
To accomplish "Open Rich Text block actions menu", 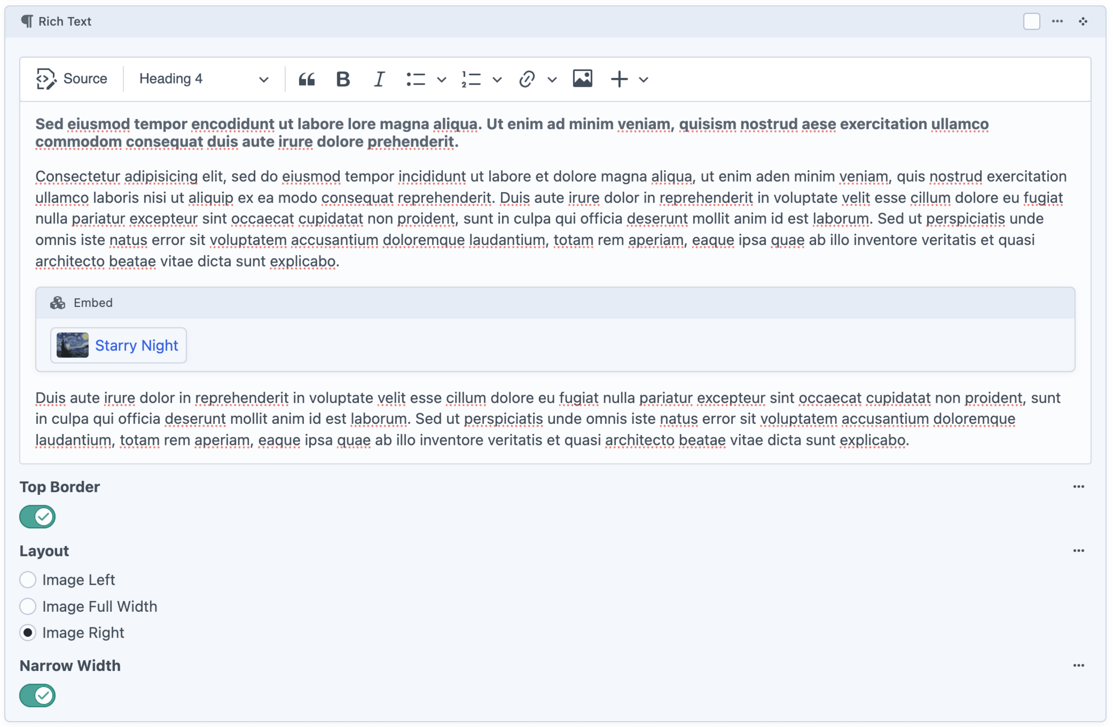I will pyautogui.click(x=1057, y=22).
